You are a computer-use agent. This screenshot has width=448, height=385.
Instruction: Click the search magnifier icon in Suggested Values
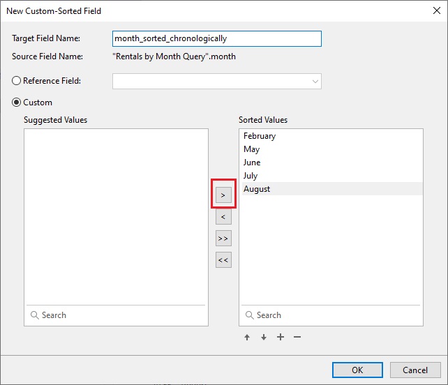pyautogui.click(x=35, y=315)
